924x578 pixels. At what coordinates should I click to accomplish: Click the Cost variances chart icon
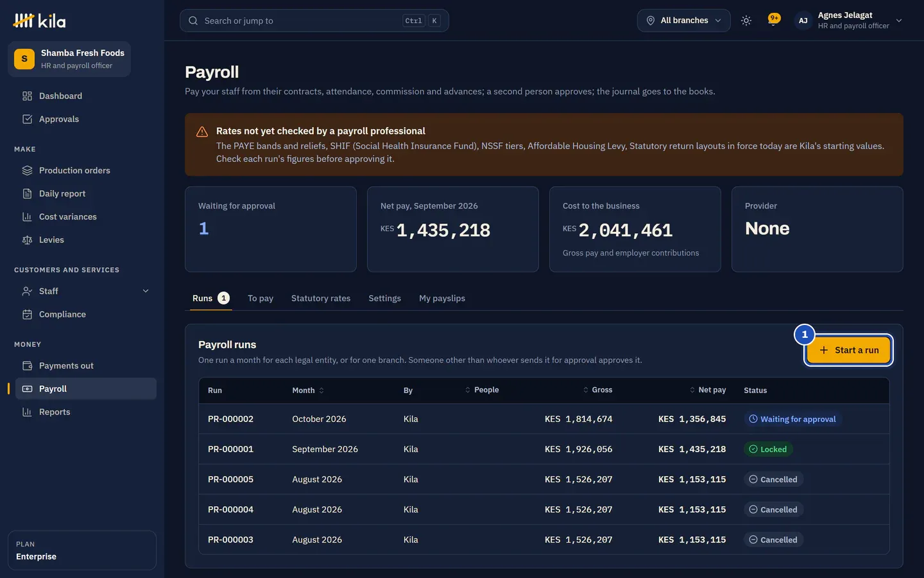[x=27, y=216]
